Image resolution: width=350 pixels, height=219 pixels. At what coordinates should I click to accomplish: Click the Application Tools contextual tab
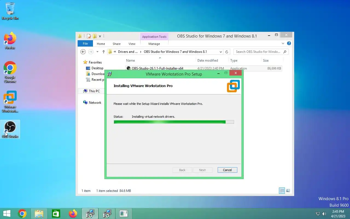tap(154, 37)
